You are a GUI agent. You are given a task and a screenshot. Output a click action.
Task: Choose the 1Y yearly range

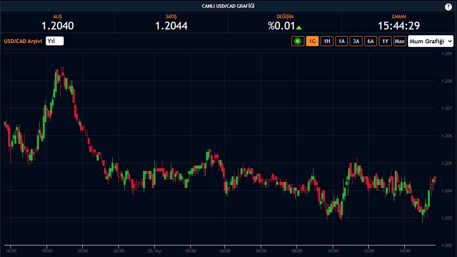(x=385, y=41)
